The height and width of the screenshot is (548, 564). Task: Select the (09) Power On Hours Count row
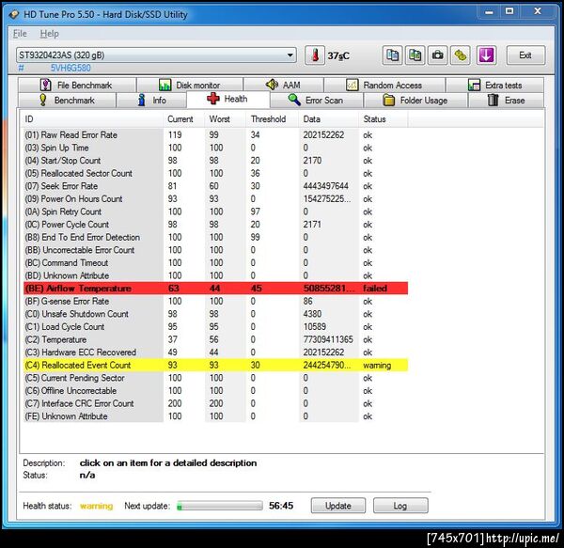pyautogui.click(x=215, y=199)
